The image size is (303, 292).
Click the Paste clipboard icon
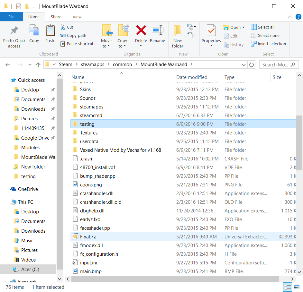pos(50,30)
